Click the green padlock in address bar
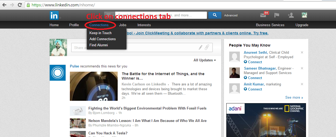The image size is (336, 137). tap(28, 5)
